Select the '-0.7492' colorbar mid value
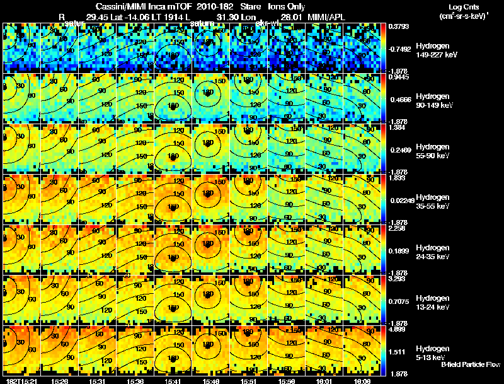Screen dimensions: 504x384 [399, 49]
